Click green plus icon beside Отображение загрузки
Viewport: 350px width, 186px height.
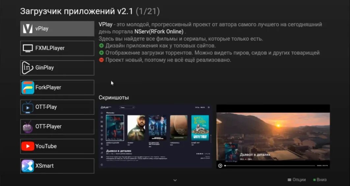(x=101, y=53)
